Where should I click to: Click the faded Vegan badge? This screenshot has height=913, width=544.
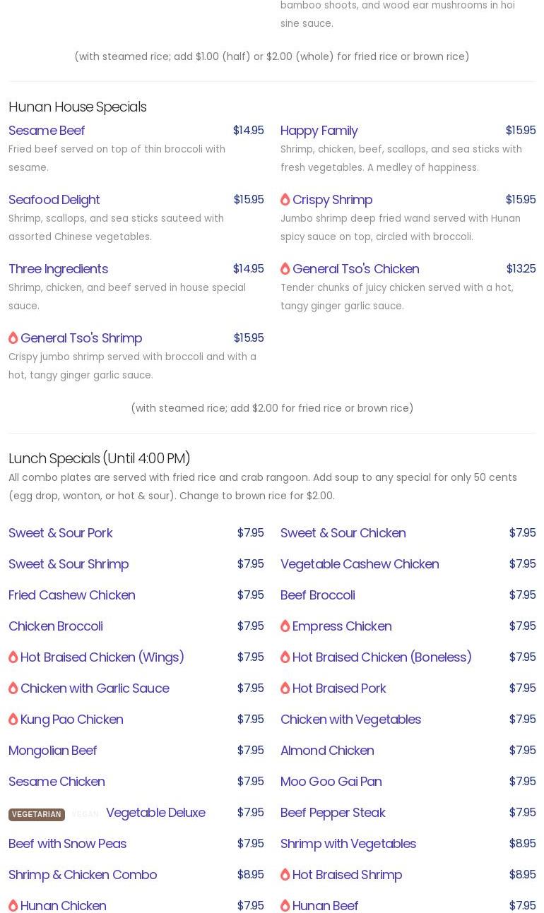(85, 814)
